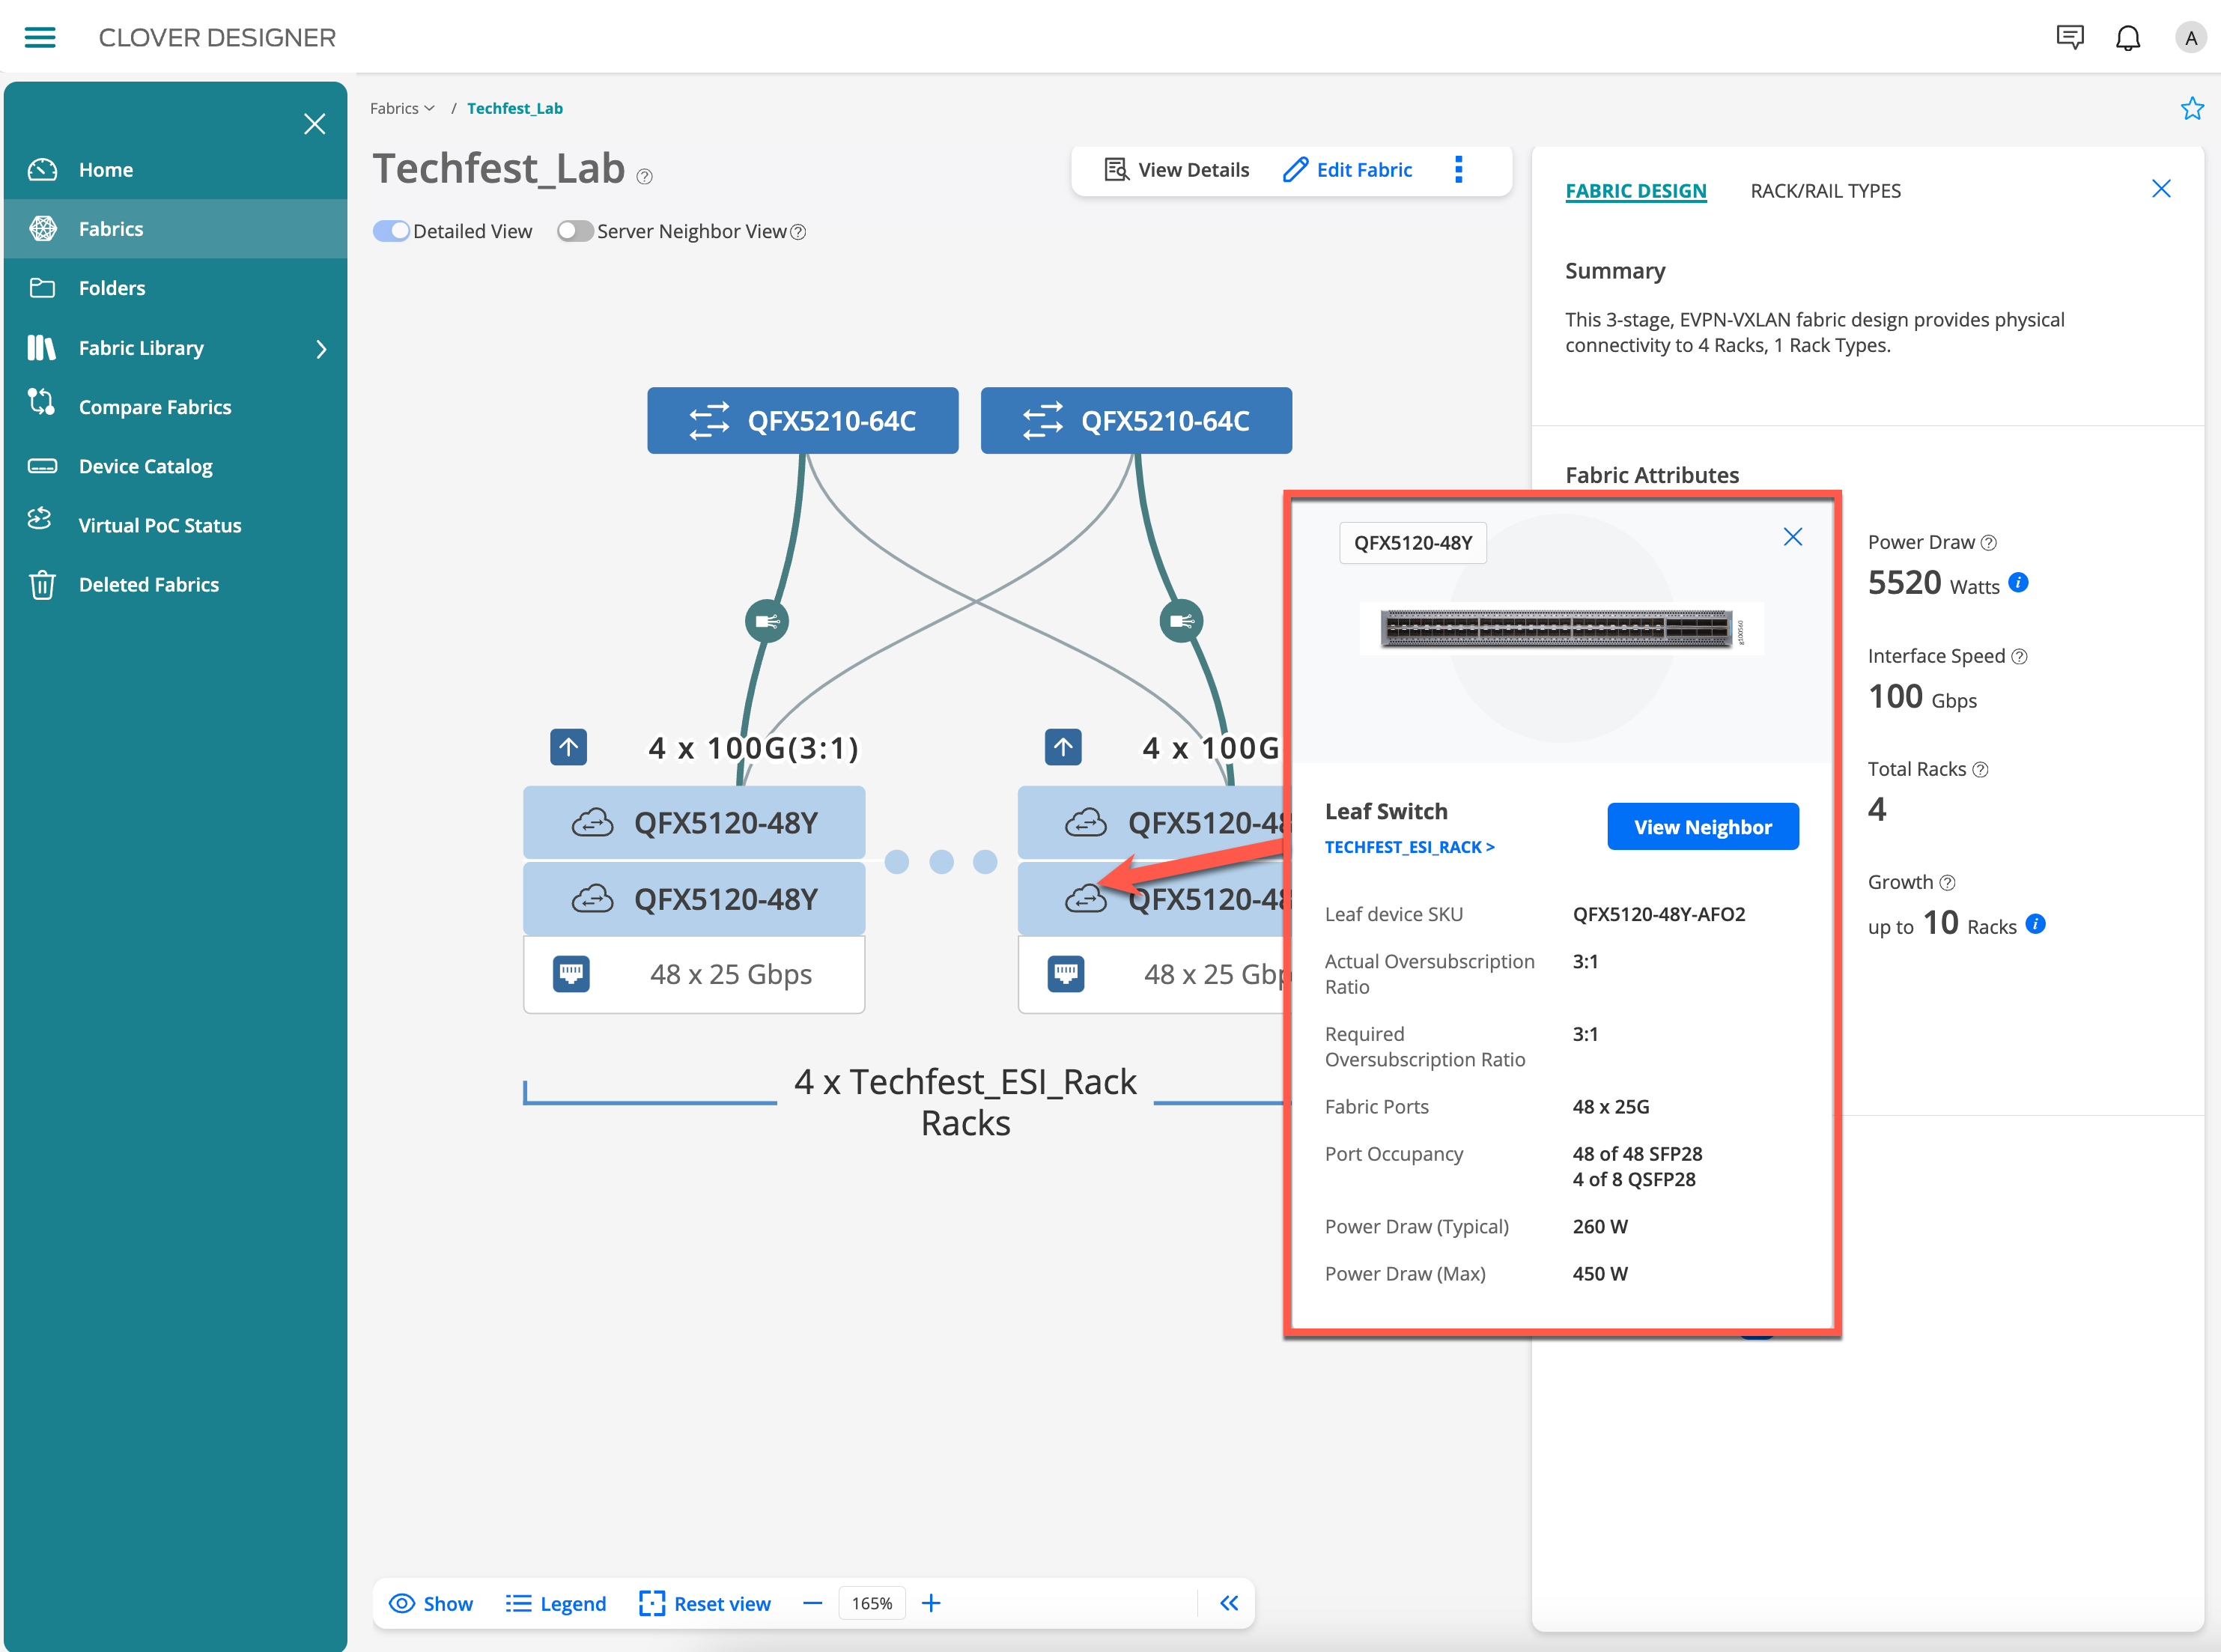Open the notifications bell
2221x1652 pixels.
pyautogui.click(x=2127, y=38)
